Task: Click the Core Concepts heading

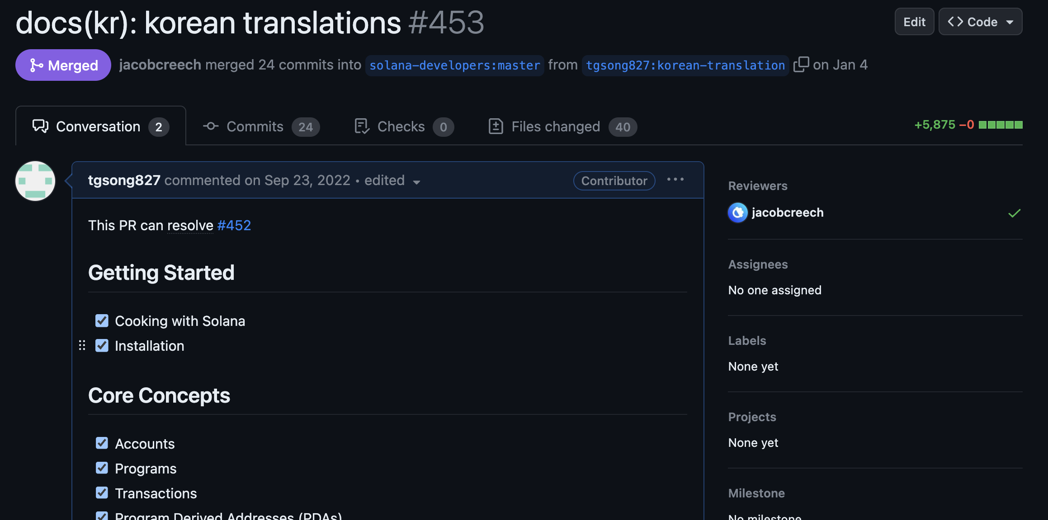Action: click(x=159, y=396)
